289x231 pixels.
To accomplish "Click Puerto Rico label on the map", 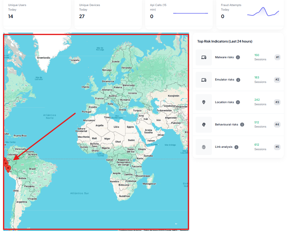I will (20, 136).
